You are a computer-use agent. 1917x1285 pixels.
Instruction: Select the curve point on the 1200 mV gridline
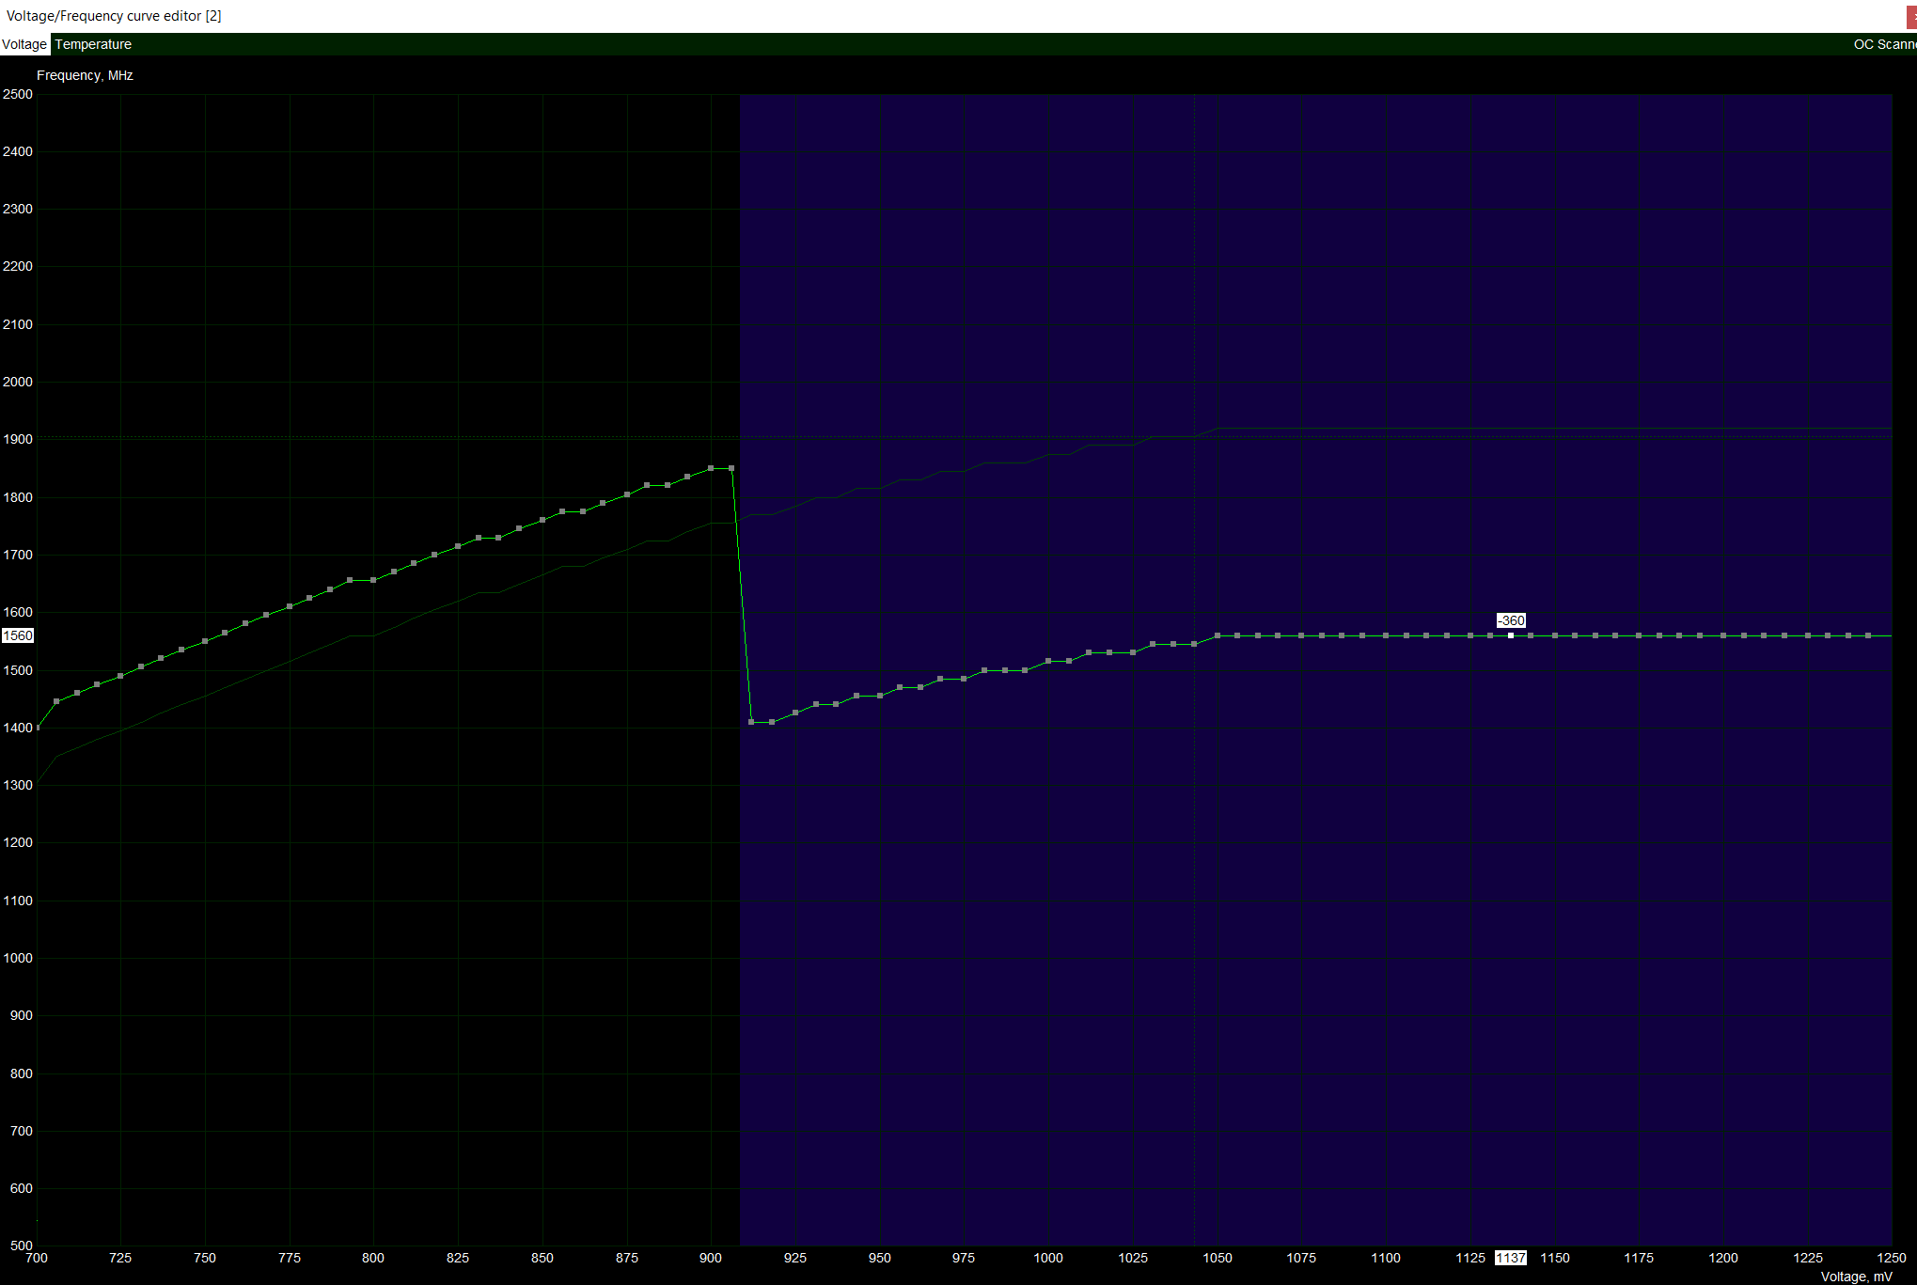coord(1723,635)
